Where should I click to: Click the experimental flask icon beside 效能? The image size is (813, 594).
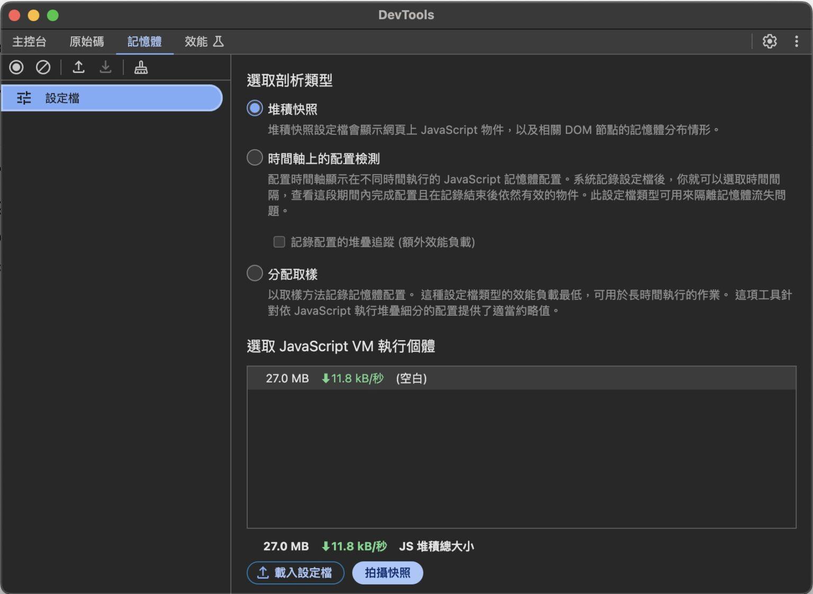(x=218, y=41)
